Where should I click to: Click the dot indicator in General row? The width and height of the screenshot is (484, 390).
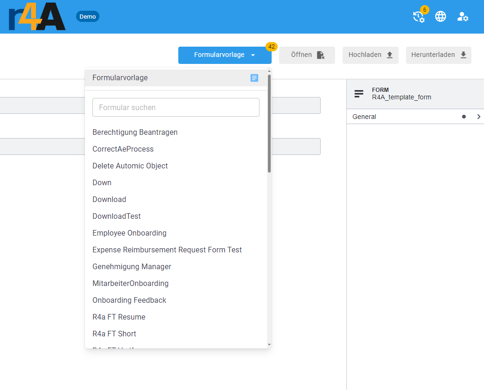coord(463,117)
